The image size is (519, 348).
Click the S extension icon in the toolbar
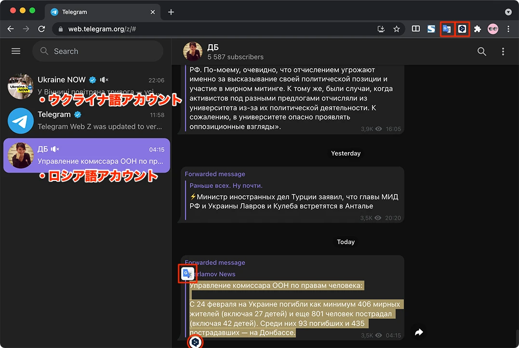tap(431, 29)
